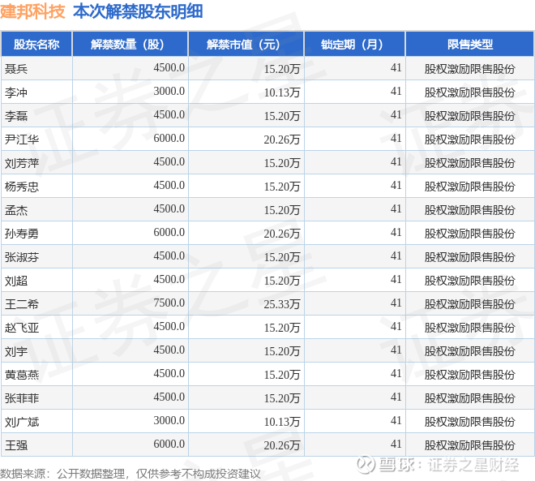Image resolution: width=535 pixels, height=481 pixels.
Task: Select shareholder name 尹江华
Action: coord(22,140)
